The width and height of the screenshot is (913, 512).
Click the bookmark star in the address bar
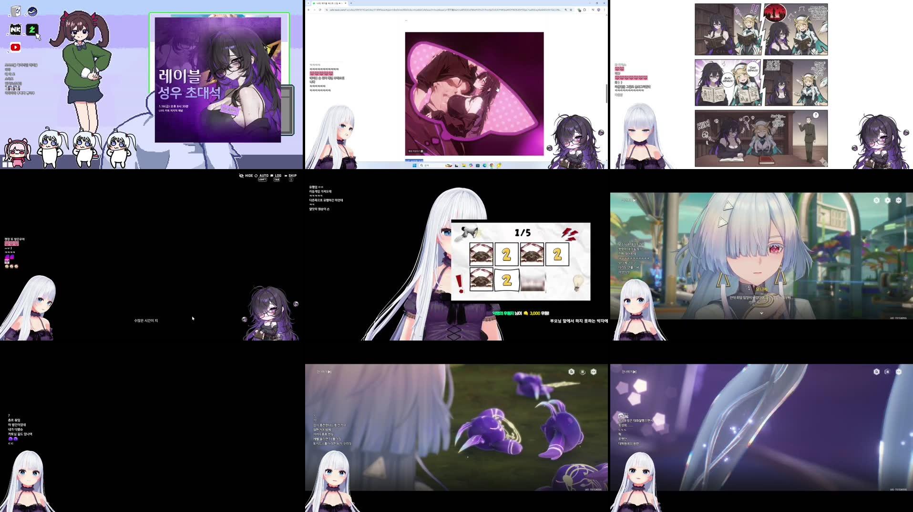(571, 10)
